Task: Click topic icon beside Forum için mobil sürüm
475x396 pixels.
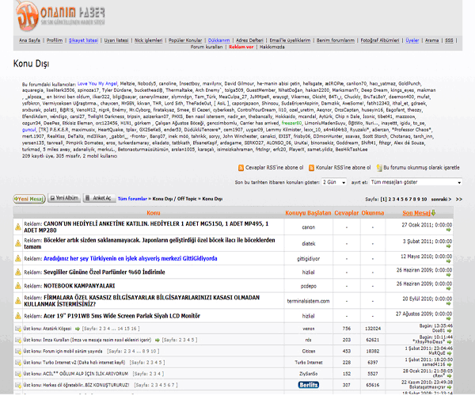Action: pyautogui.click(x=18, y=351)
